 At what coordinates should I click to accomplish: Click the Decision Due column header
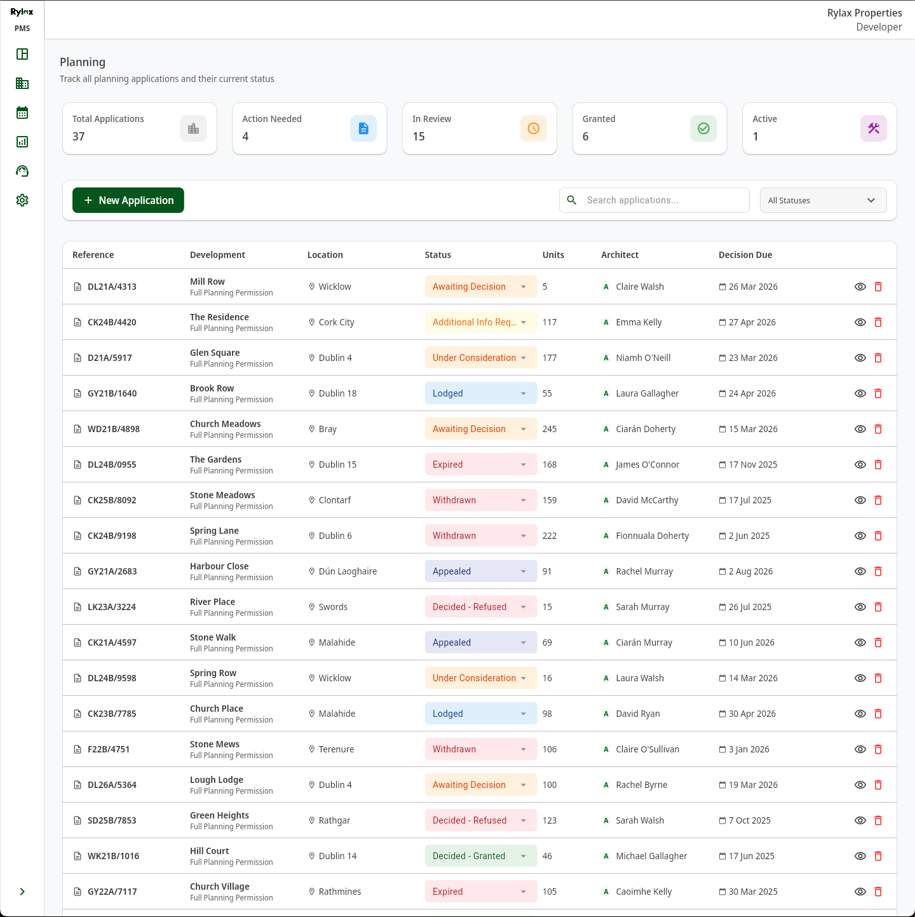pos(745,255)
